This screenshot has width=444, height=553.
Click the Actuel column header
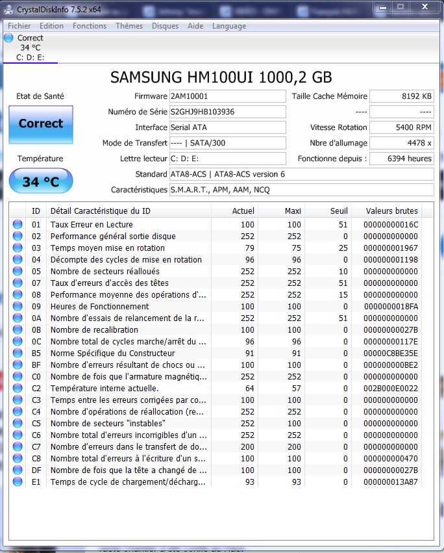[x=235, y=211]
